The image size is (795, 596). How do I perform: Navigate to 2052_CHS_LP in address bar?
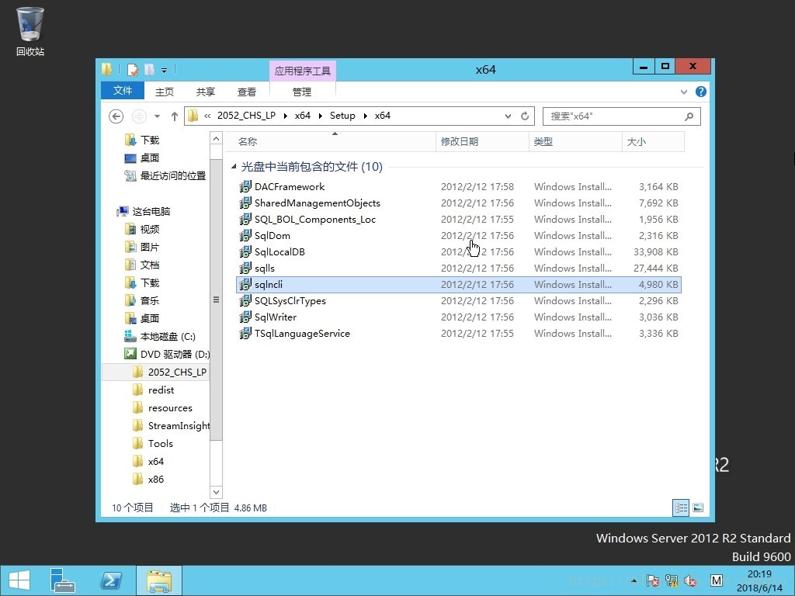click(246, 116)
